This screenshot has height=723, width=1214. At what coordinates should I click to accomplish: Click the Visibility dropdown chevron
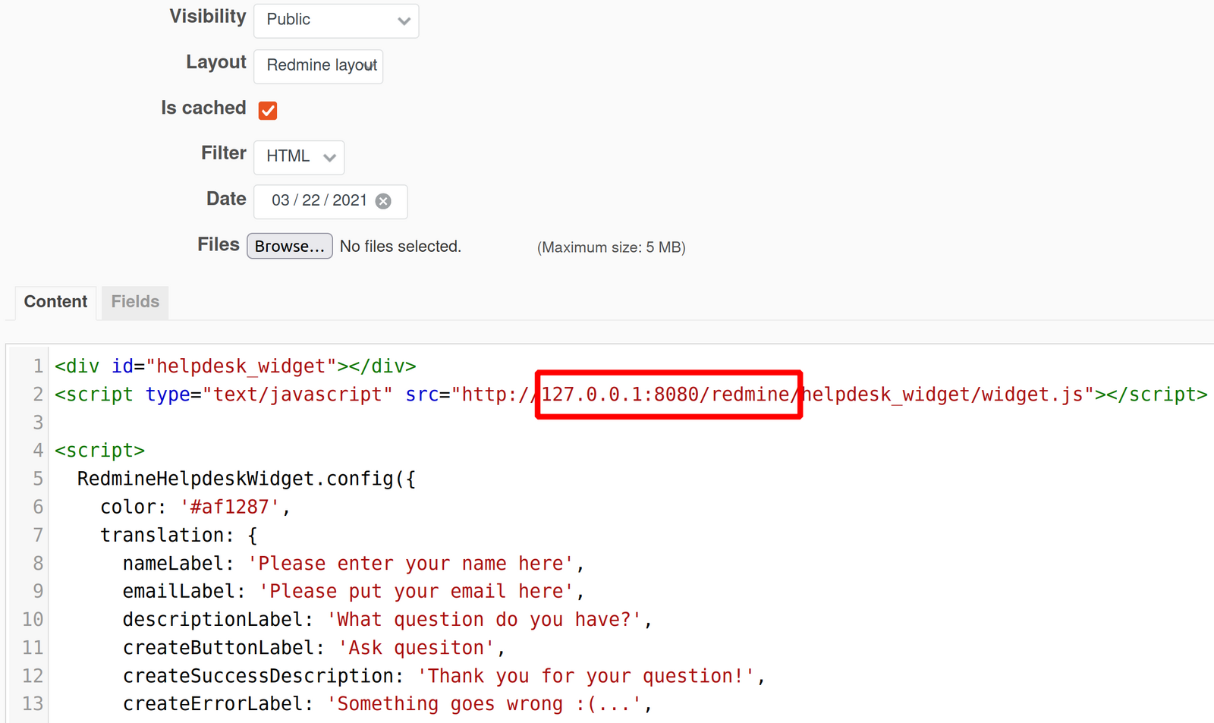coord(404,20)
